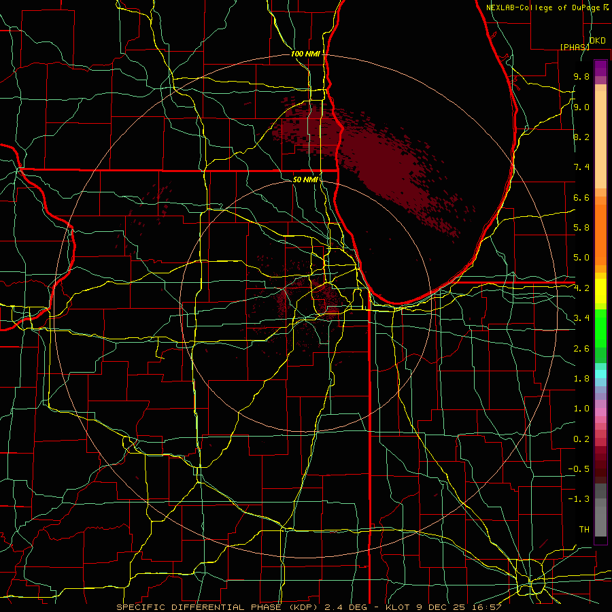Click the 2.4 DEG elevation text
This screenshot has height=612, width=612.
(x=345, y=607)
